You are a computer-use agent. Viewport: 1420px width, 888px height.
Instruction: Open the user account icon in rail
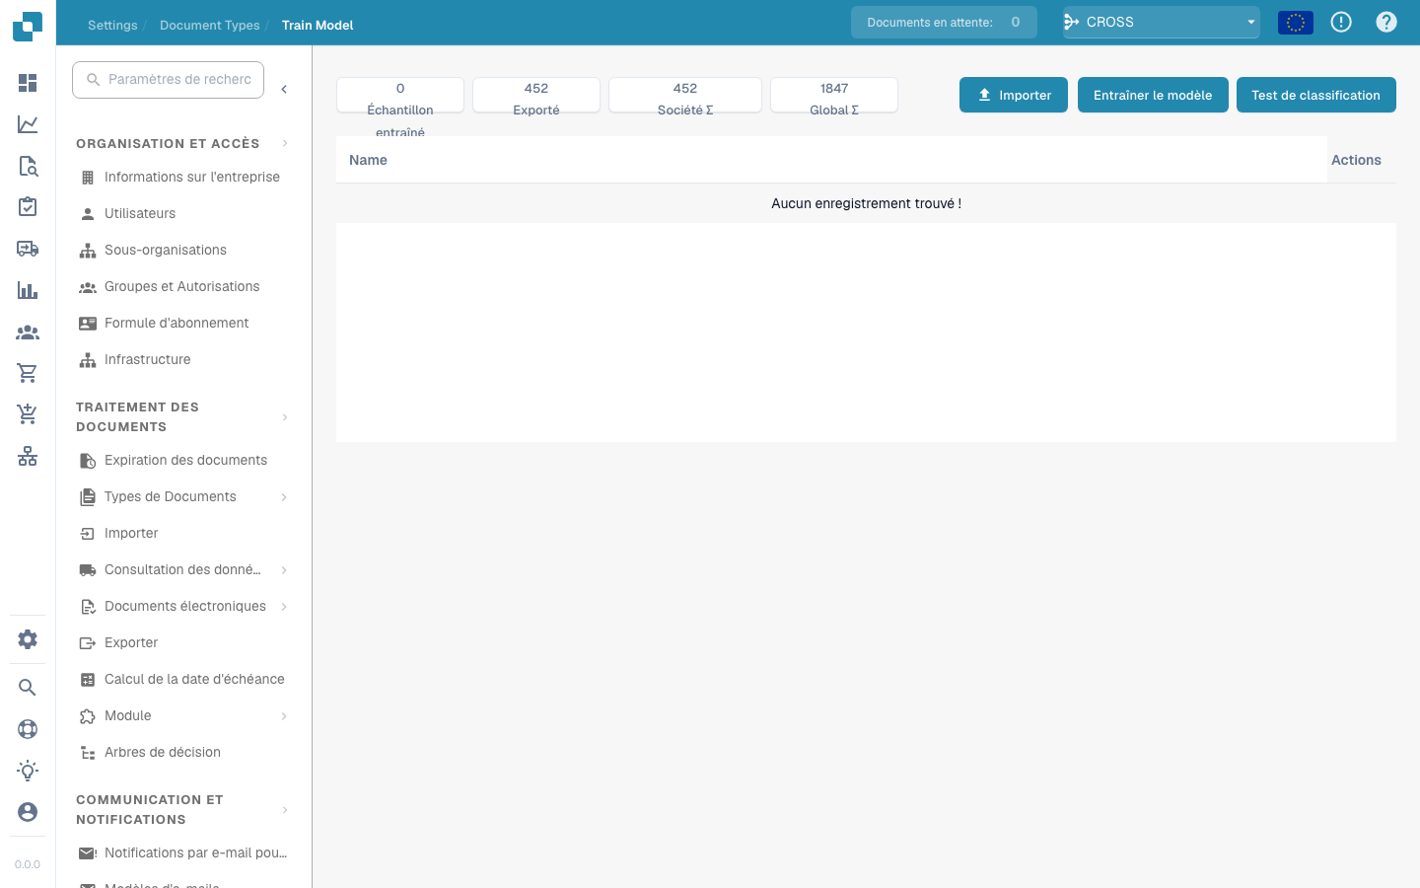(28, 812)
